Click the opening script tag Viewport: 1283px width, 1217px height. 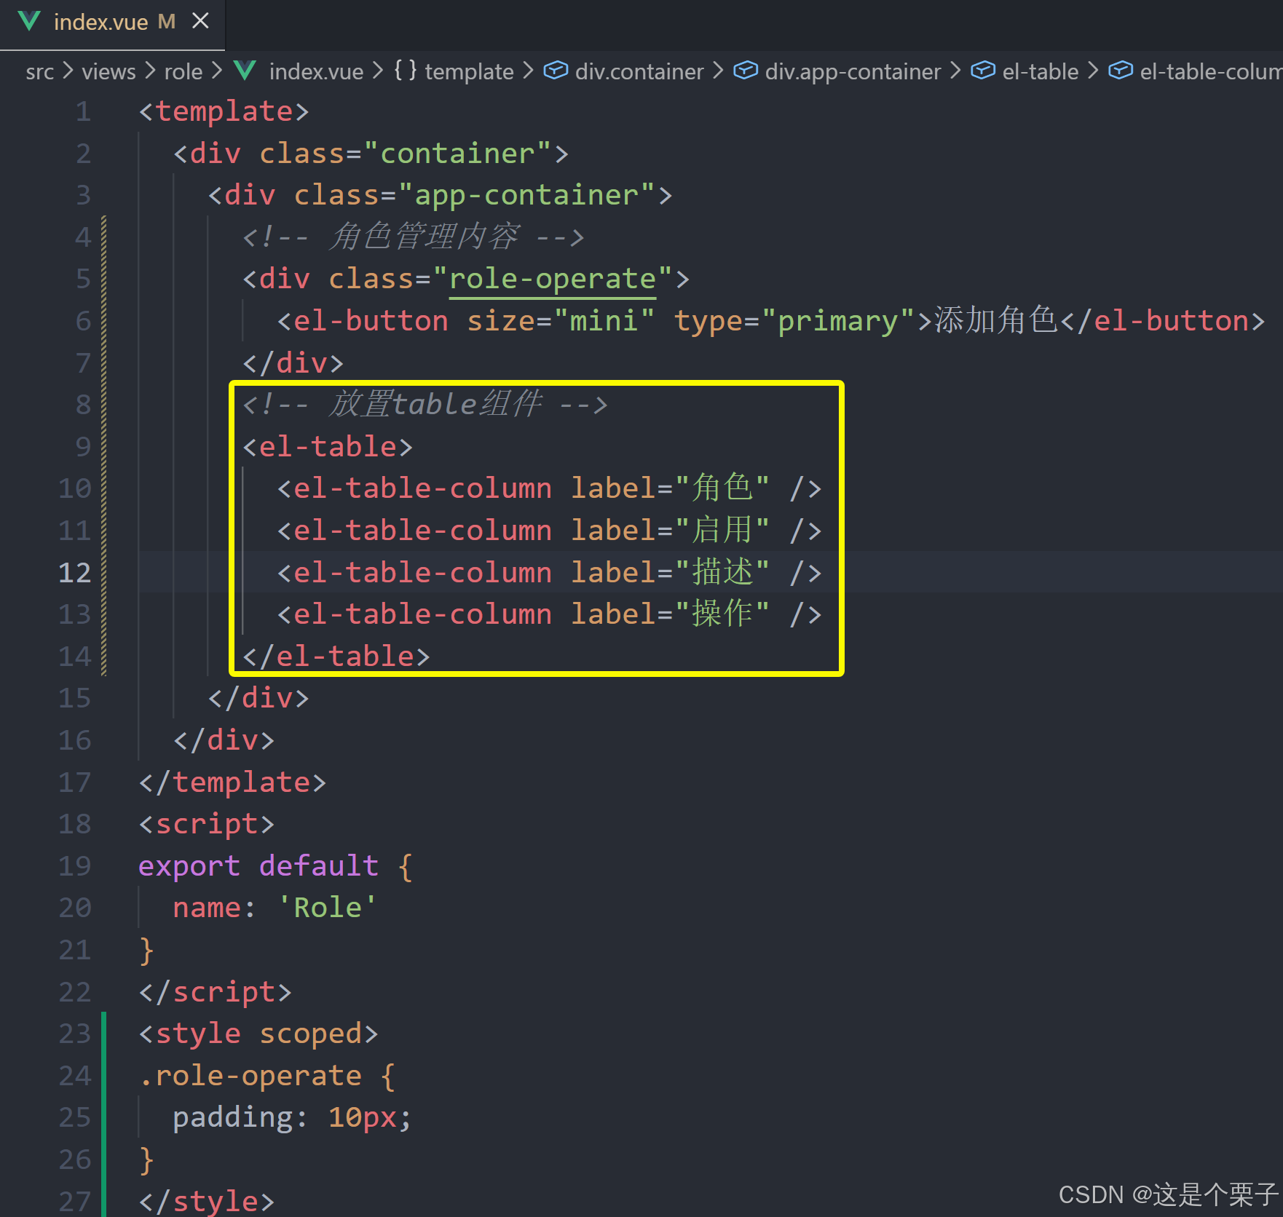point(206,824)
